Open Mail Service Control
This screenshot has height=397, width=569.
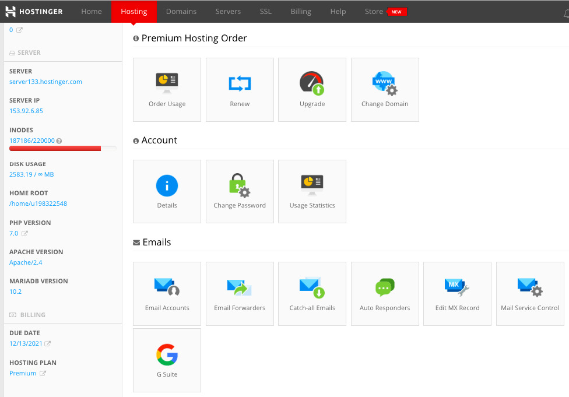coord(529,294)
